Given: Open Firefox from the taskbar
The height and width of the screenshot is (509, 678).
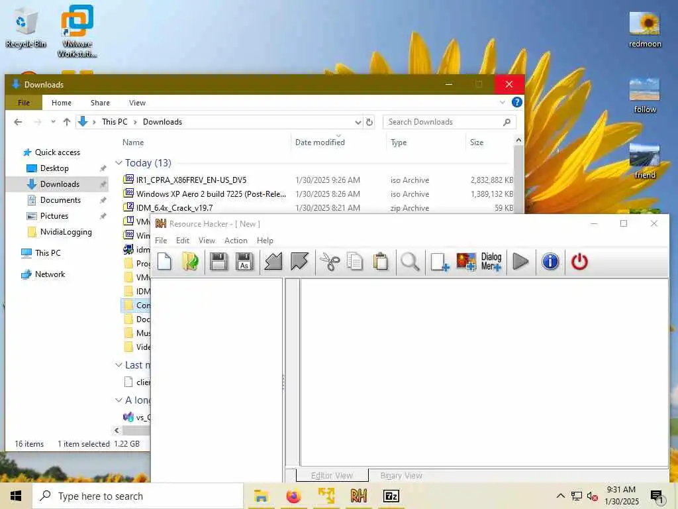Looking at the screenshot, I should 293,496.
